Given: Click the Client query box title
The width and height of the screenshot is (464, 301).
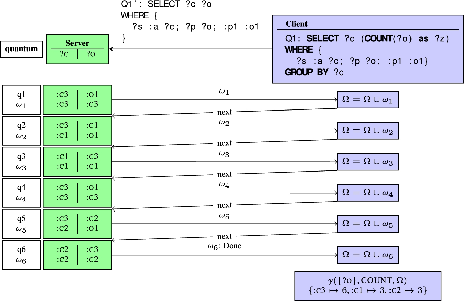Looking at the screenshot, I should tap(297, 24).
